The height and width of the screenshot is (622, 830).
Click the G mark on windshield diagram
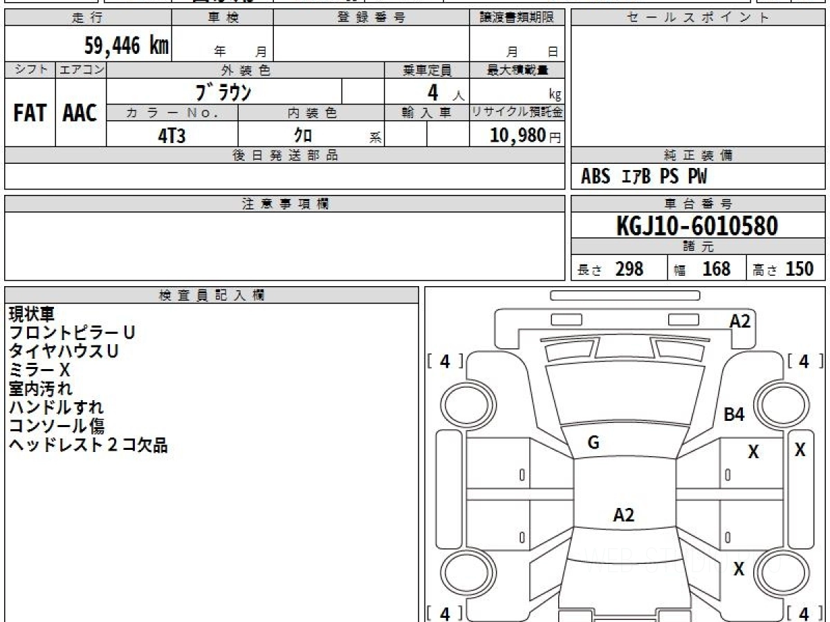593,443
